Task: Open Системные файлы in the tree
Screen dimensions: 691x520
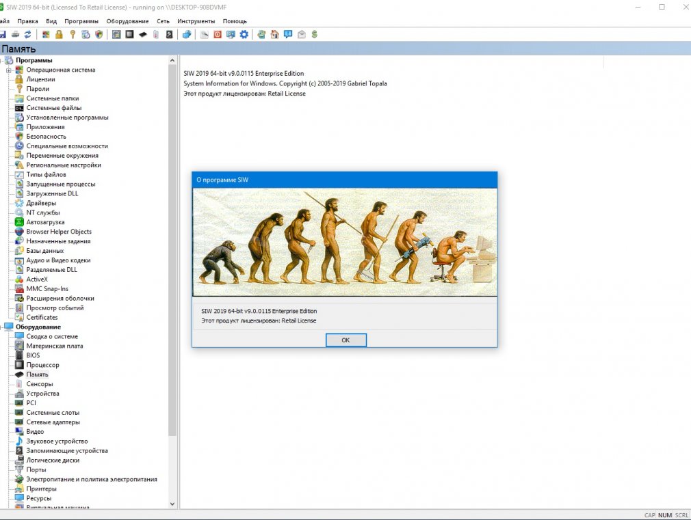Action: coord(54,108)
